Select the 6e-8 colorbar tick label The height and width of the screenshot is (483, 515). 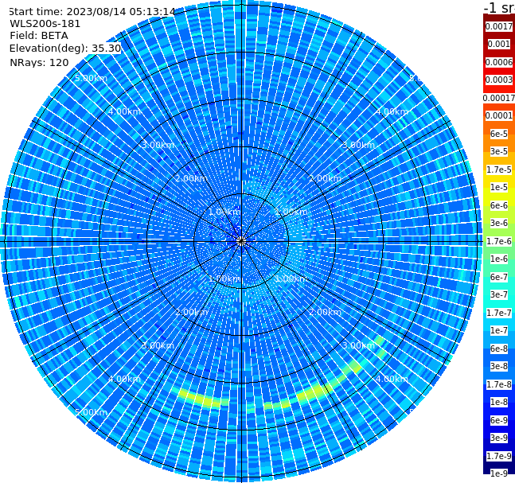pos(499,349)
